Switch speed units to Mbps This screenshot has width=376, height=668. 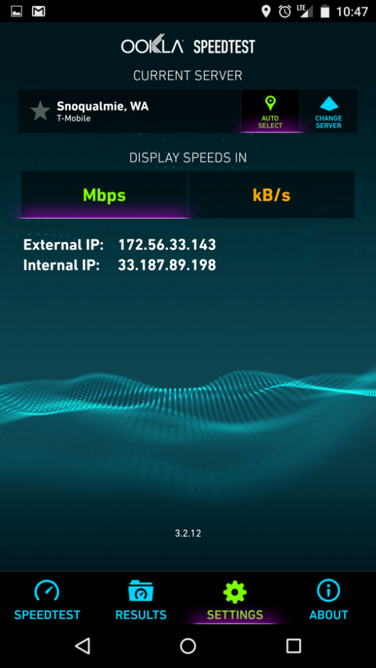(x=104, y=195)
